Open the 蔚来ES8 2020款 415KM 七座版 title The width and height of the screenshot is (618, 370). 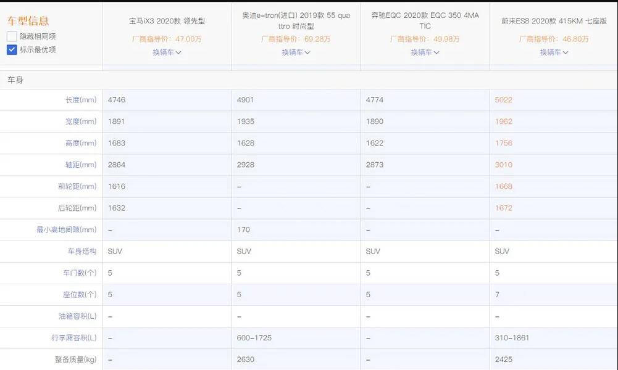click(554, 21)
